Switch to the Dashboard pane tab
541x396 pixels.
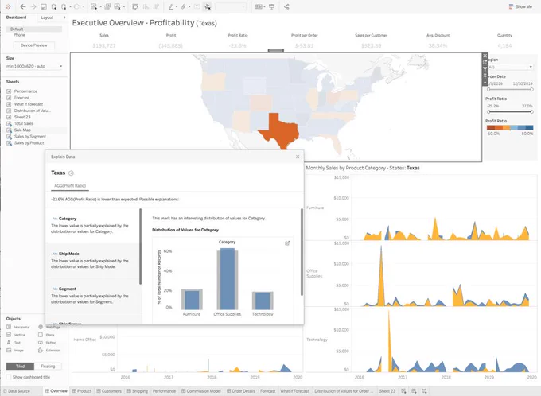[x=16, y=17]
